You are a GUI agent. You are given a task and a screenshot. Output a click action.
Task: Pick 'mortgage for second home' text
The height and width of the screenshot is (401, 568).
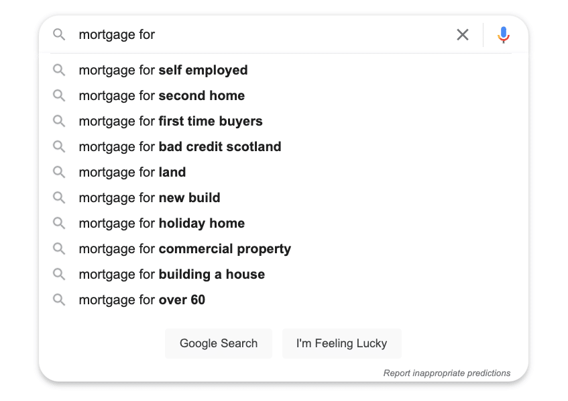pos(162,95)
